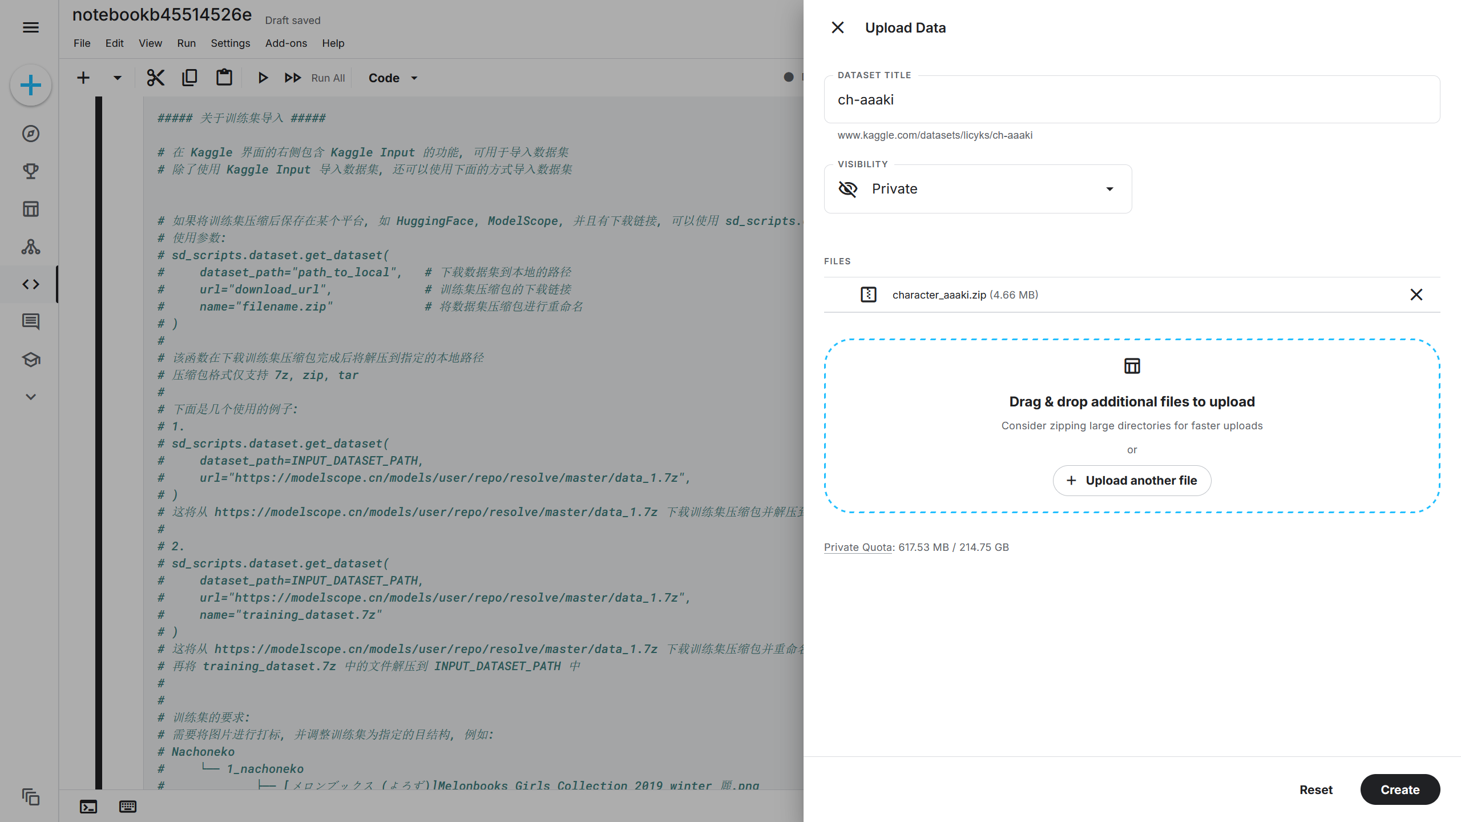Click the Create button
The width and height of the screenshot is (1461, 822).
point(1399,789)
